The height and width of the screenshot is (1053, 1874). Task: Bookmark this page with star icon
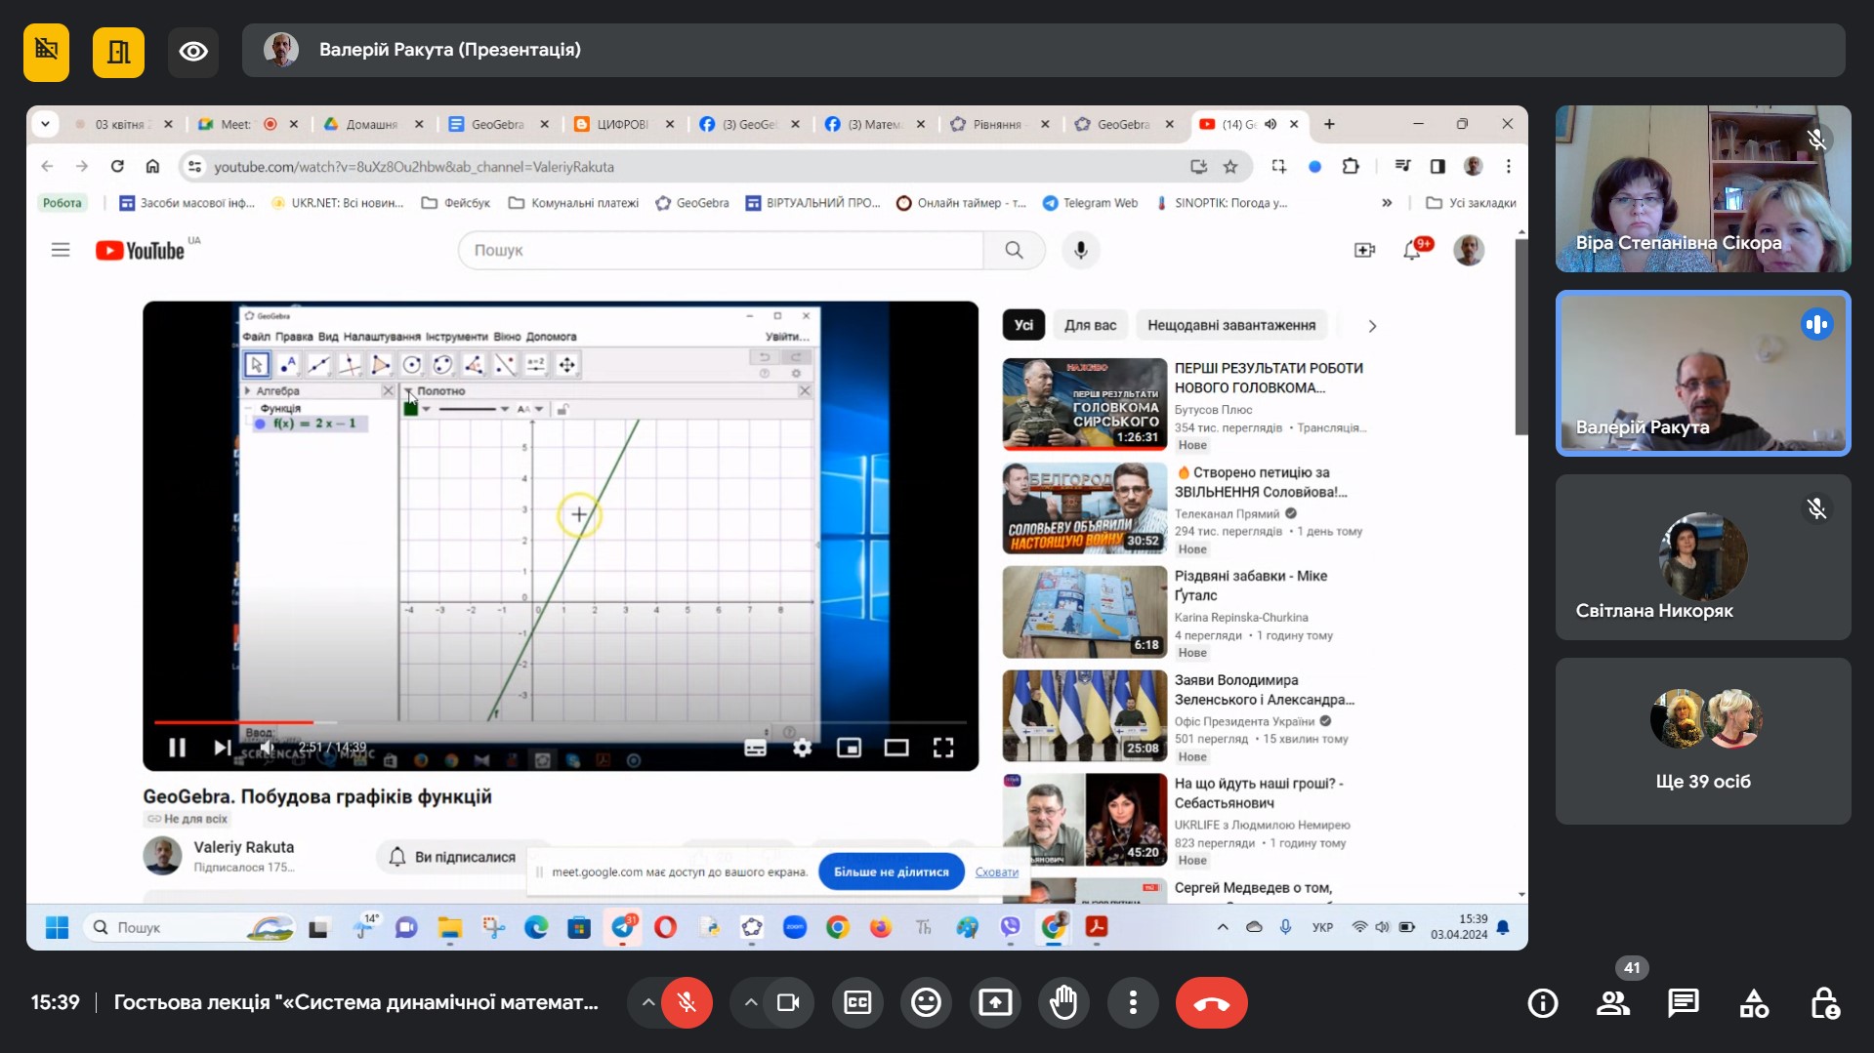1230,167
